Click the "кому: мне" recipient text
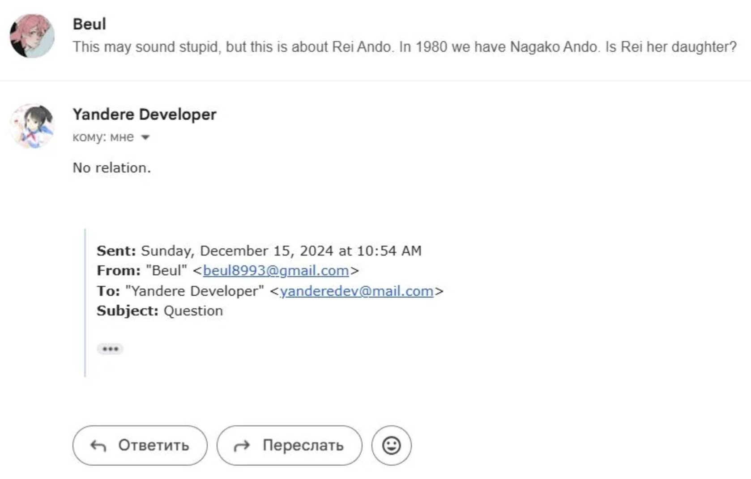751x479 pixels. pos(103,137)
